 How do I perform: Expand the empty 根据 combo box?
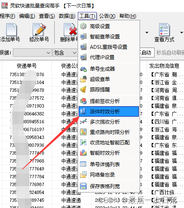(x=32, y=53)
